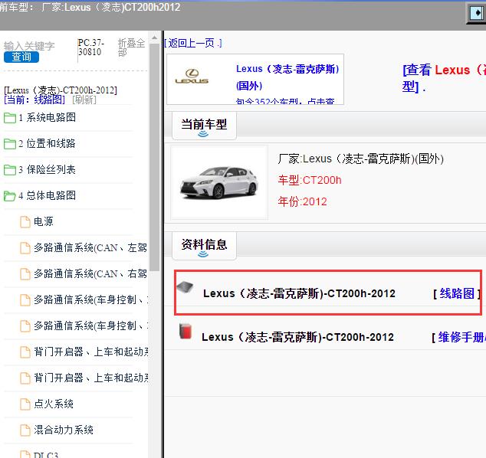Image resolution: width=486 pixels, height=458 pixels.
Task: Click the 年份:2012 text
Action: click(x=302, y=201)
